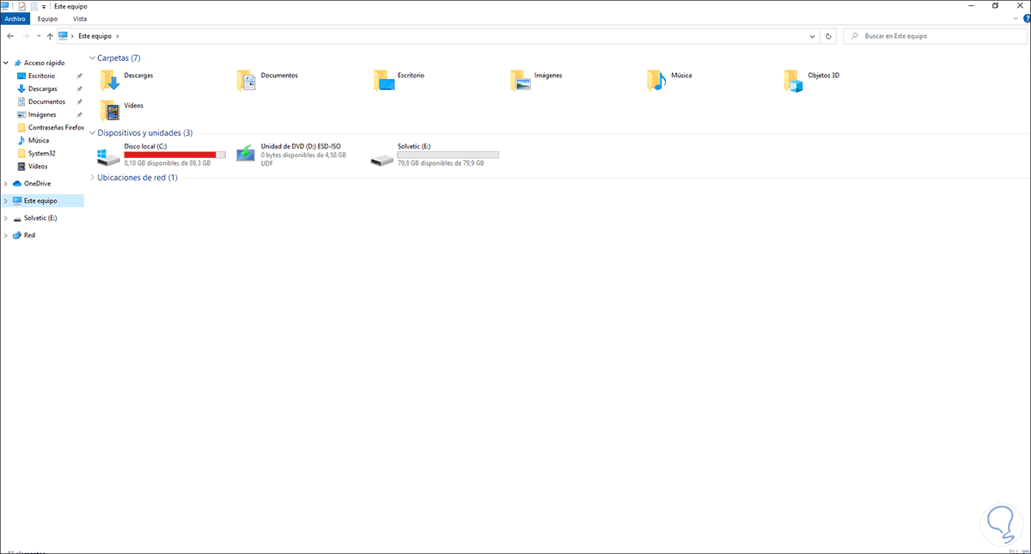Open the Objetos 3D folder

click(813, 80)
